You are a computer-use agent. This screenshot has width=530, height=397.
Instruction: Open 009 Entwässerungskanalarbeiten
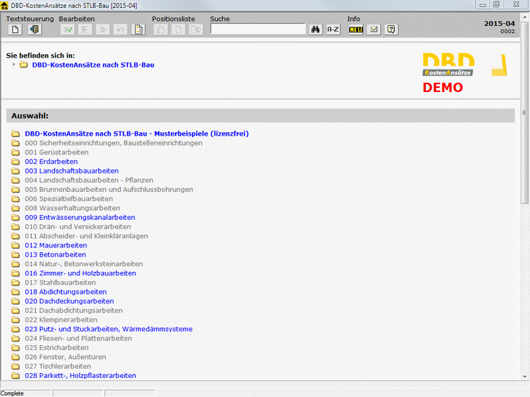tap(79, 218)
